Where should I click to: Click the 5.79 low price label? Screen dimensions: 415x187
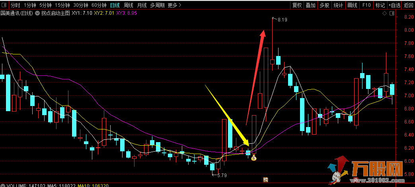click(x=222, y=175)
